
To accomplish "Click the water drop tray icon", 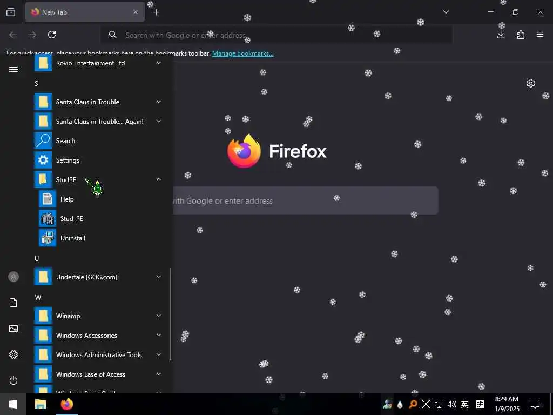I will [400, 404].
